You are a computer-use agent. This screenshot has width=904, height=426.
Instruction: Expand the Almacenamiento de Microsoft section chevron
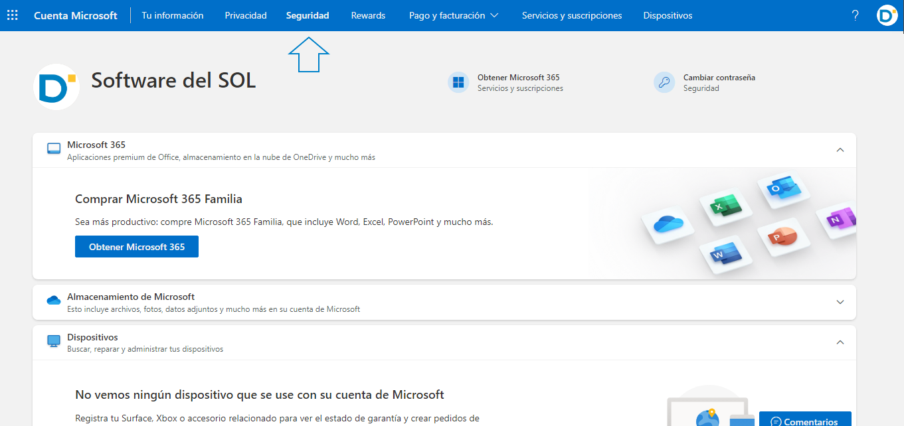pos(840,302)
